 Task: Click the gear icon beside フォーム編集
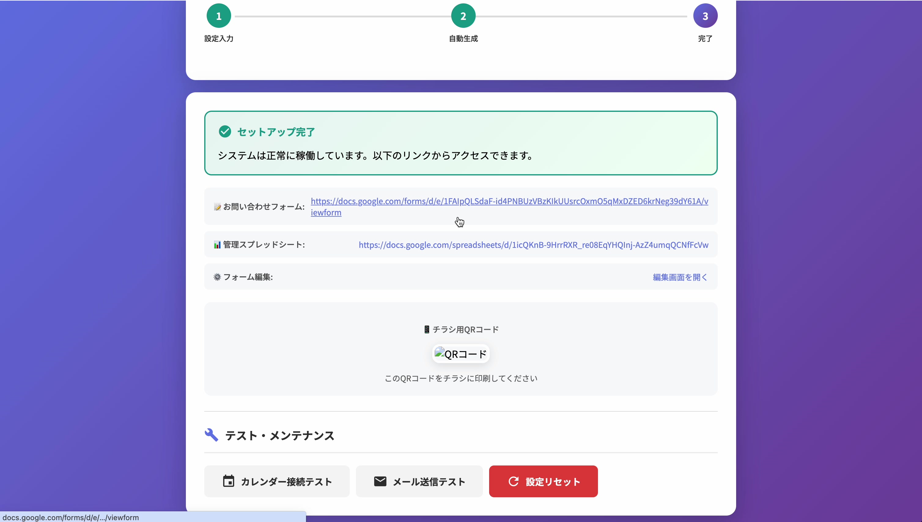(x=217, y=277)
